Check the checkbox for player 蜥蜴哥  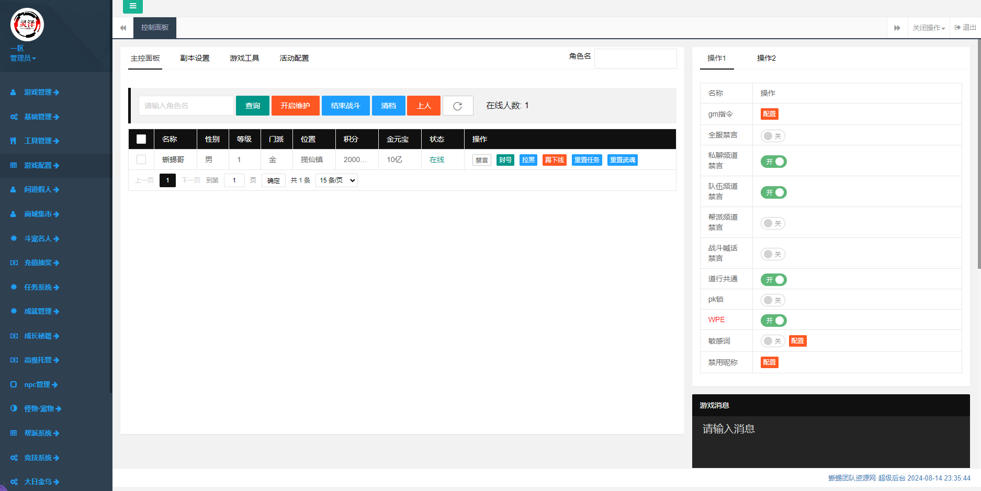pyautogui.click(x=141, y=159)
